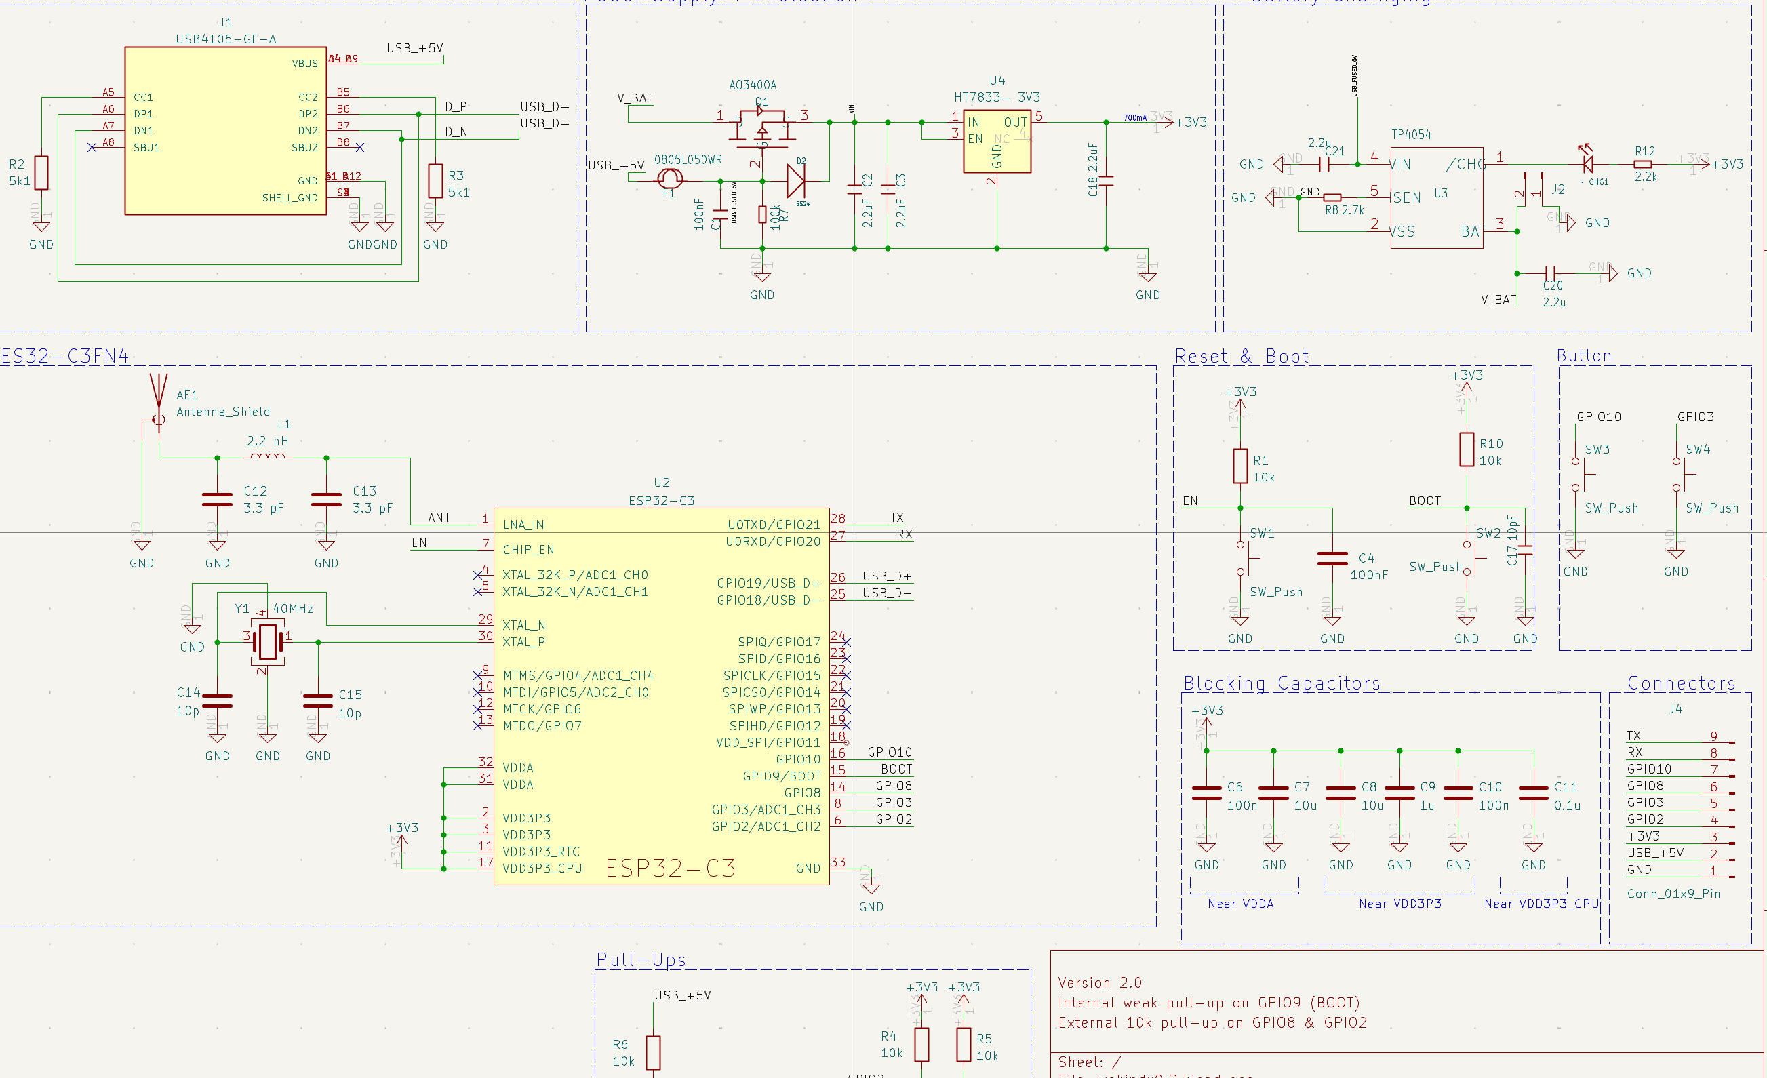
Task: Select resistor R3 5k1 symbol
Action: (x=435, y=181)
